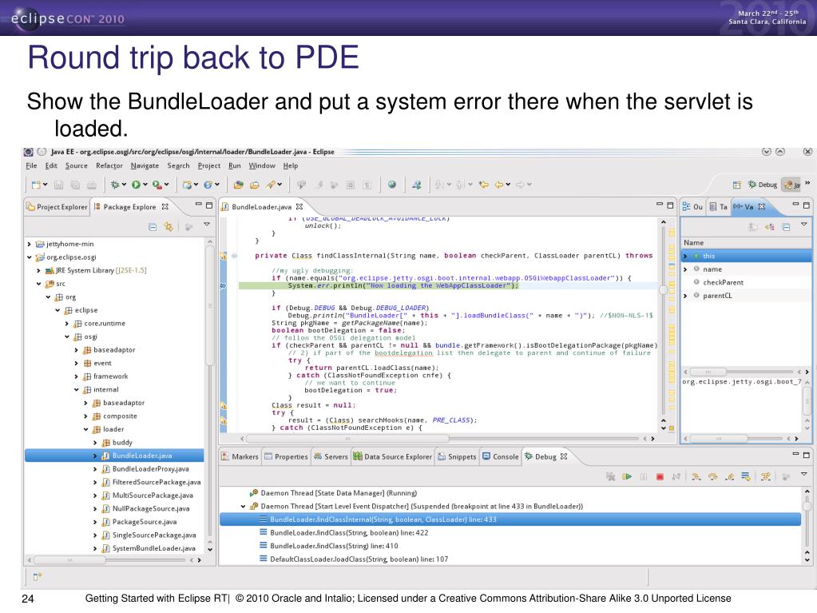
Task: Toggle Use Step Filters icon in Debug view
Action: click(765, 476)
